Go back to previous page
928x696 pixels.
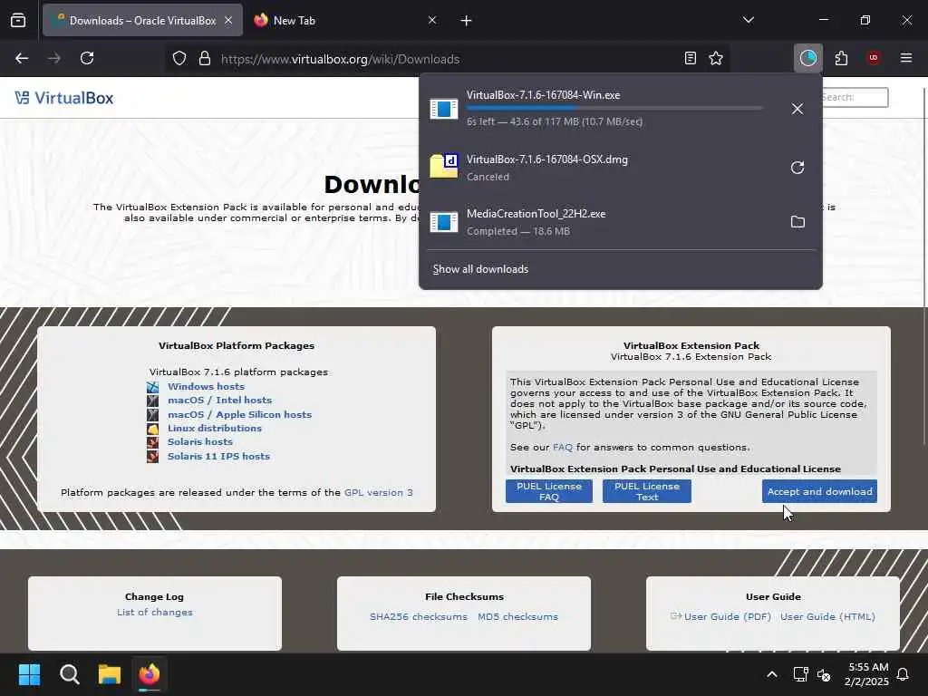22,58
